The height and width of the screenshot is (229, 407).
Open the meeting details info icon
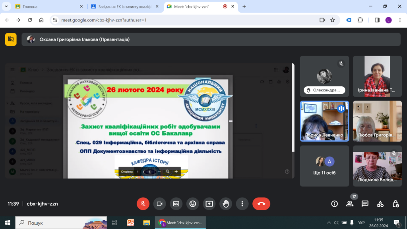pyautogui.click(x=335, y=204)
